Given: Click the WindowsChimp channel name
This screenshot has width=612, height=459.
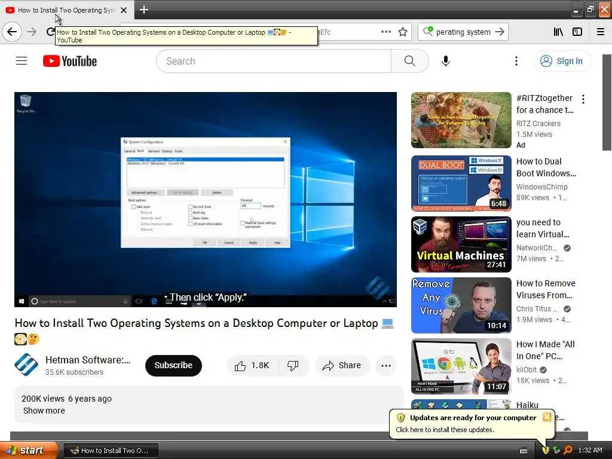Looking at the screenshot, I should pos(541,186).
